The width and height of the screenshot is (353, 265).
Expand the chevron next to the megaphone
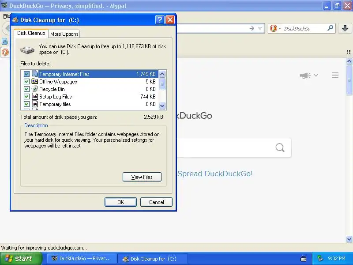(316, 75)
